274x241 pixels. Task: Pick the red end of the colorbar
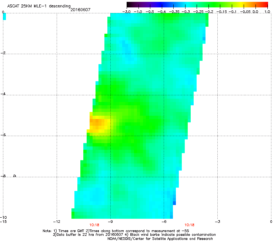pyautogui.click(x=265, y=5)
